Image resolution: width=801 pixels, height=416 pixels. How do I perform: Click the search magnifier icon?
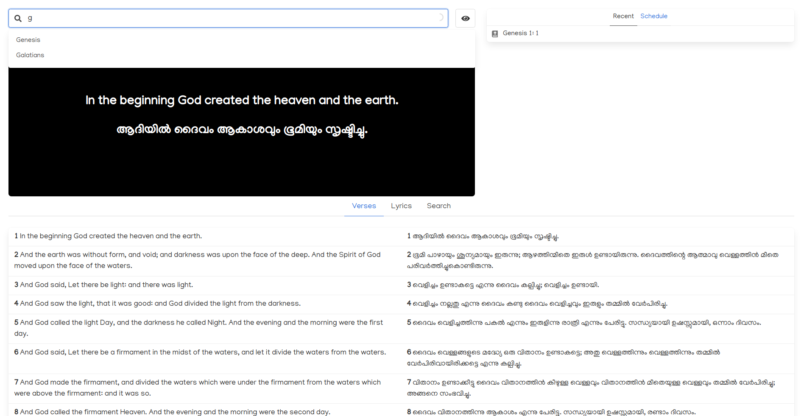point(18,18)
